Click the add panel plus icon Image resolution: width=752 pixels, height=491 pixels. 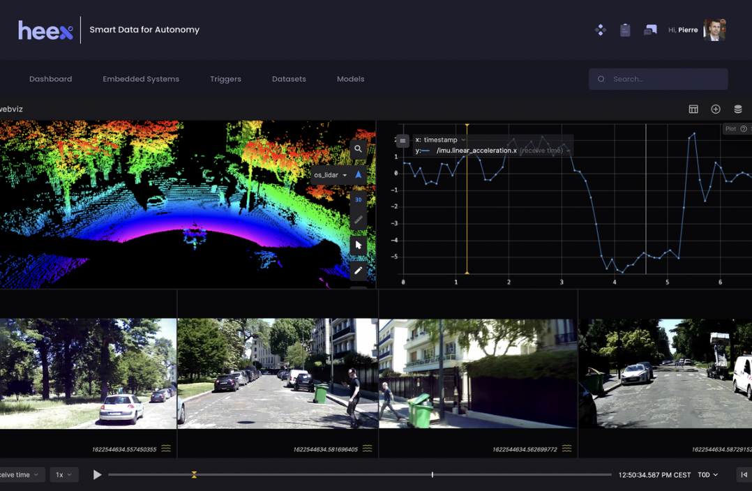coord(716,109)
